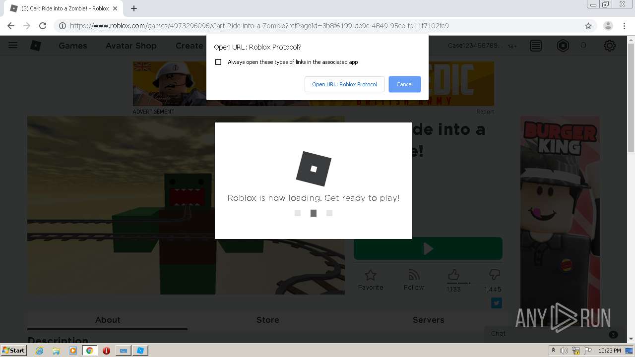Open Windows Media Player taskbar icon
Screen dimensions: 635x357
coord(73,351)
